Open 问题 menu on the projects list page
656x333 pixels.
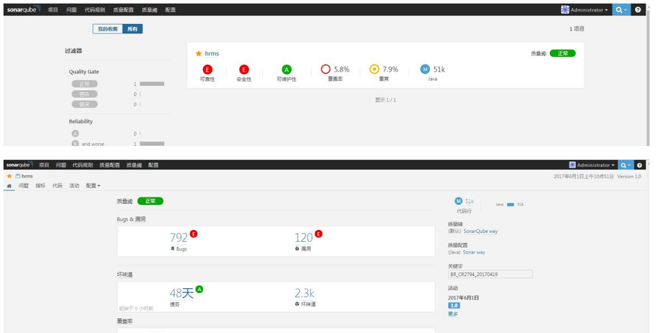(x=72, y=10)
